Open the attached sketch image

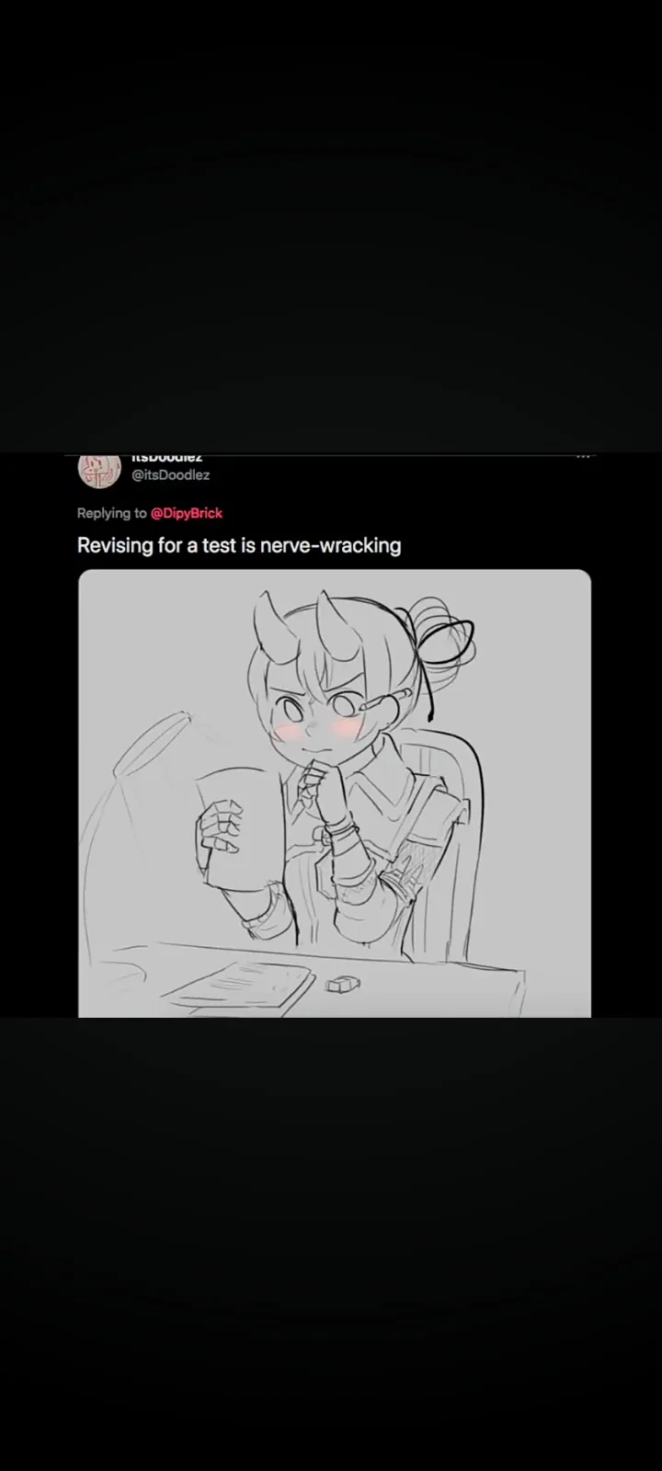click(335, 793)
